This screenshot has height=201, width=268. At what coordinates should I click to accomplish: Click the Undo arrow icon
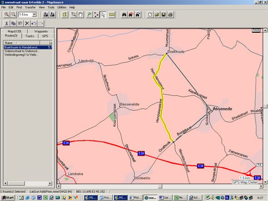pyautogui.click(x=34, y=24)
